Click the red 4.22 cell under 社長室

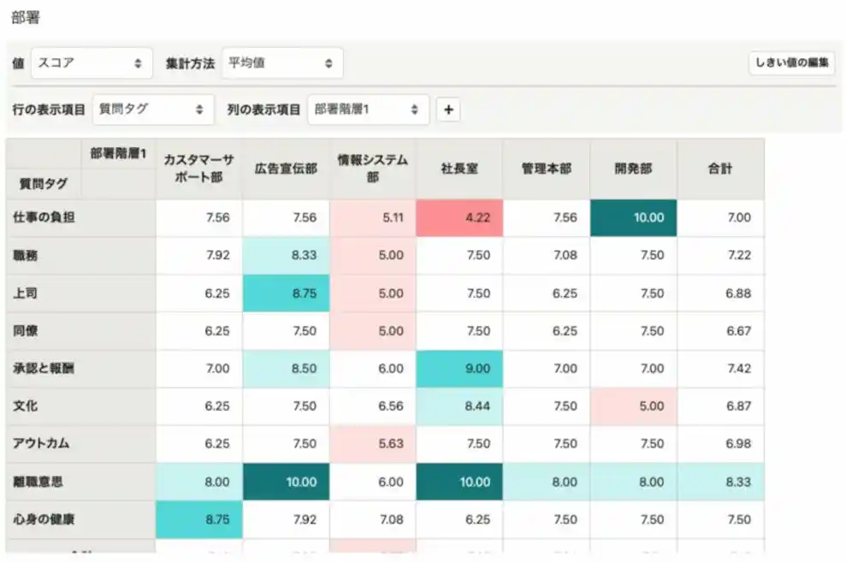point(459,218)
